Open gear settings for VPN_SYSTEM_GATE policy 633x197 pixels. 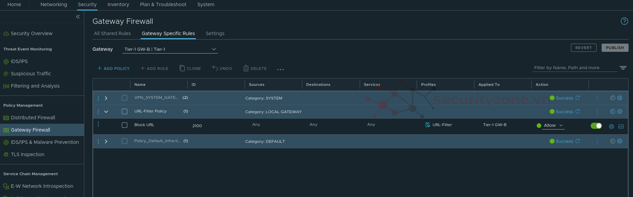620,98
